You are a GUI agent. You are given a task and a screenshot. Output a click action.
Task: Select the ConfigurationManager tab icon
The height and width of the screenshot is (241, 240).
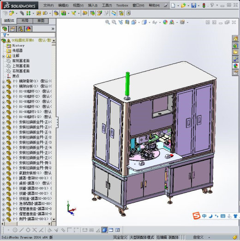point(20,29)
